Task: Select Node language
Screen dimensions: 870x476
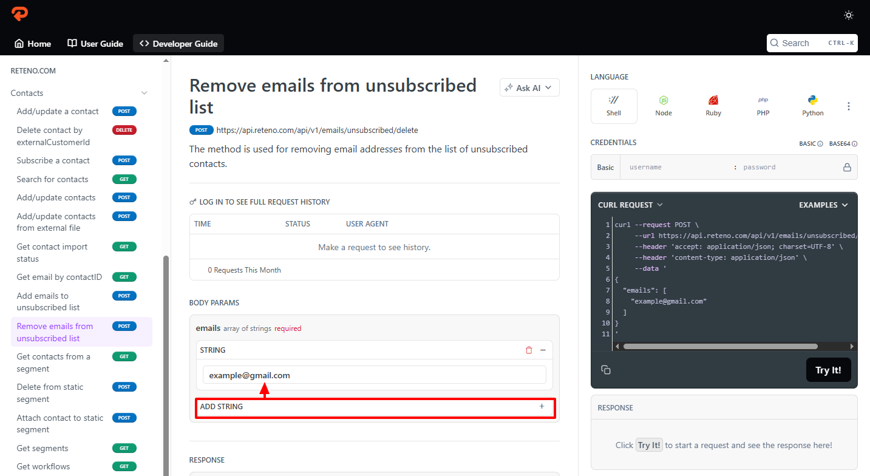Action: pyautogui.click(x=664, y=106)
